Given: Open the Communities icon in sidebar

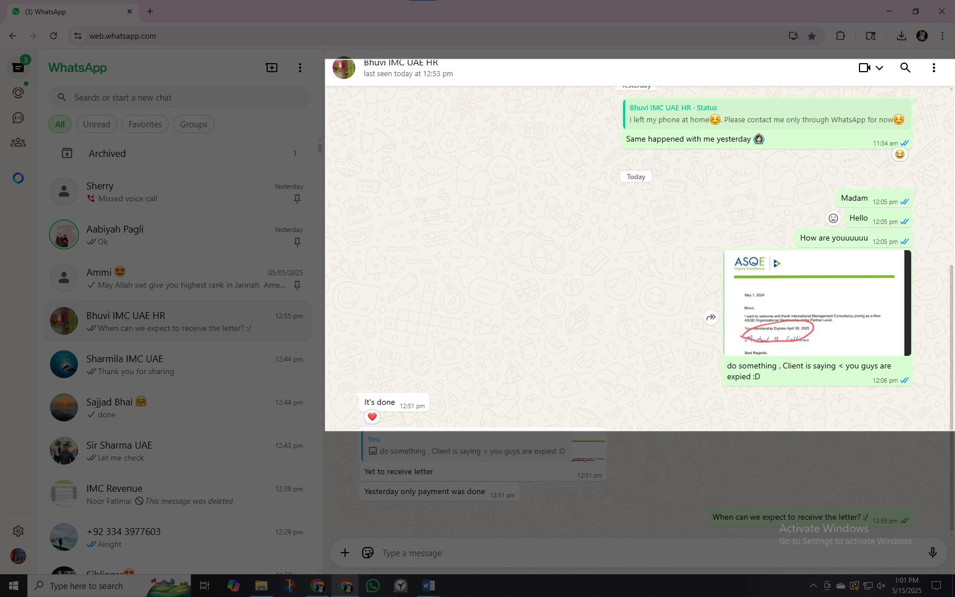Looking at the screenshot, I should 18,143.
